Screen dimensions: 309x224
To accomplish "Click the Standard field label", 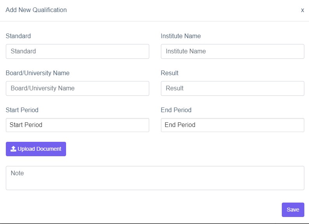I will [x=18, y=36].
